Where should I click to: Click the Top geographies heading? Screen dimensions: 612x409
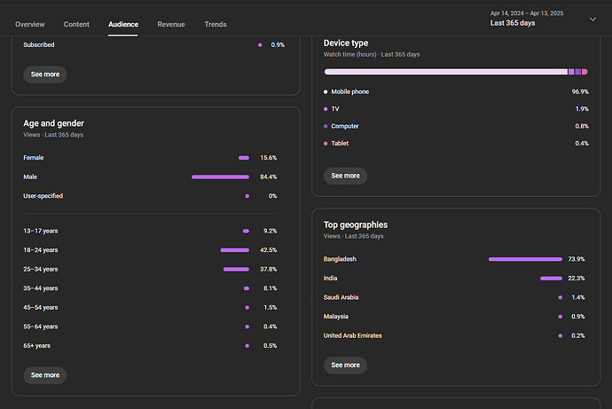click(x=356, y=224)
